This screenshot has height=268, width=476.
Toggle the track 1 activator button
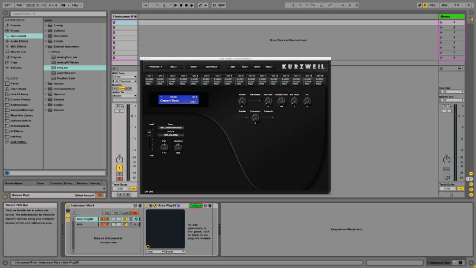pyautogui.click(x=119, y=168)
